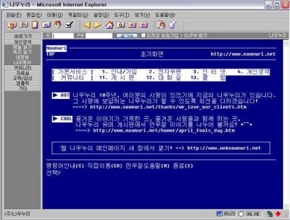Click the red-haired character face toolbar icon

[x=58, y=24]
